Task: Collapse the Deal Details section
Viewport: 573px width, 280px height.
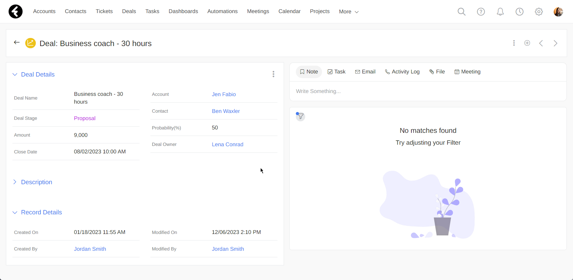Action: tap(15, 74)
